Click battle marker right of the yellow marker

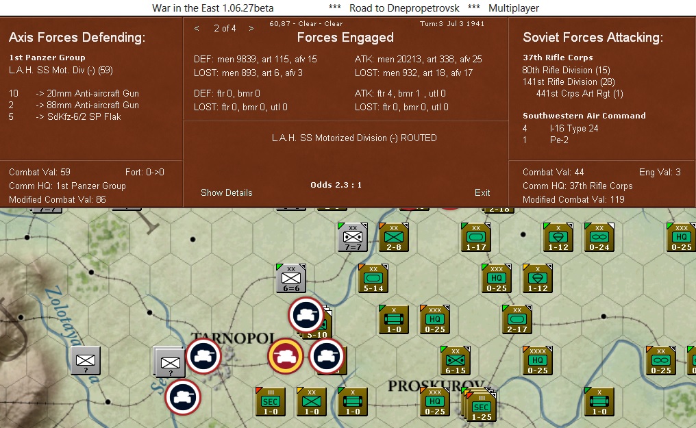(327, 356)
